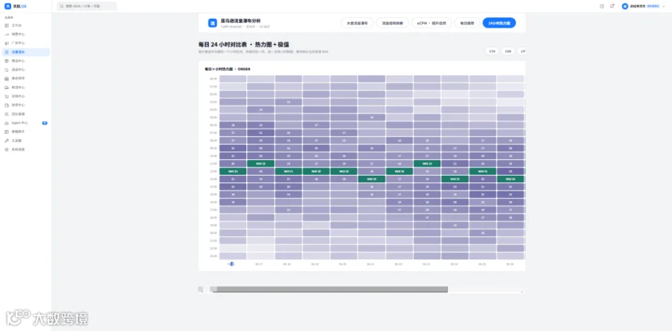This screenshot has height=331, width=672.
Task: Open 物流中心 truck icon in sidebar
Action: 7,87
